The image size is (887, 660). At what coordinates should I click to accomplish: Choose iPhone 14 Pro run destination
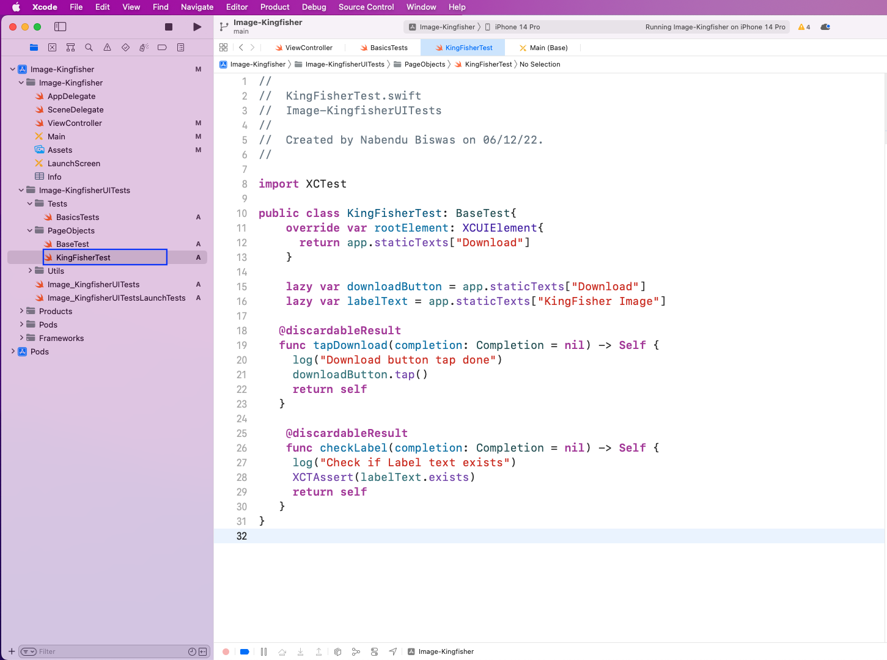(512, 27)
